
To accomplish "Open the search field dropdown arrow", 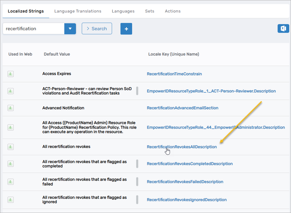I will point(70,29).
